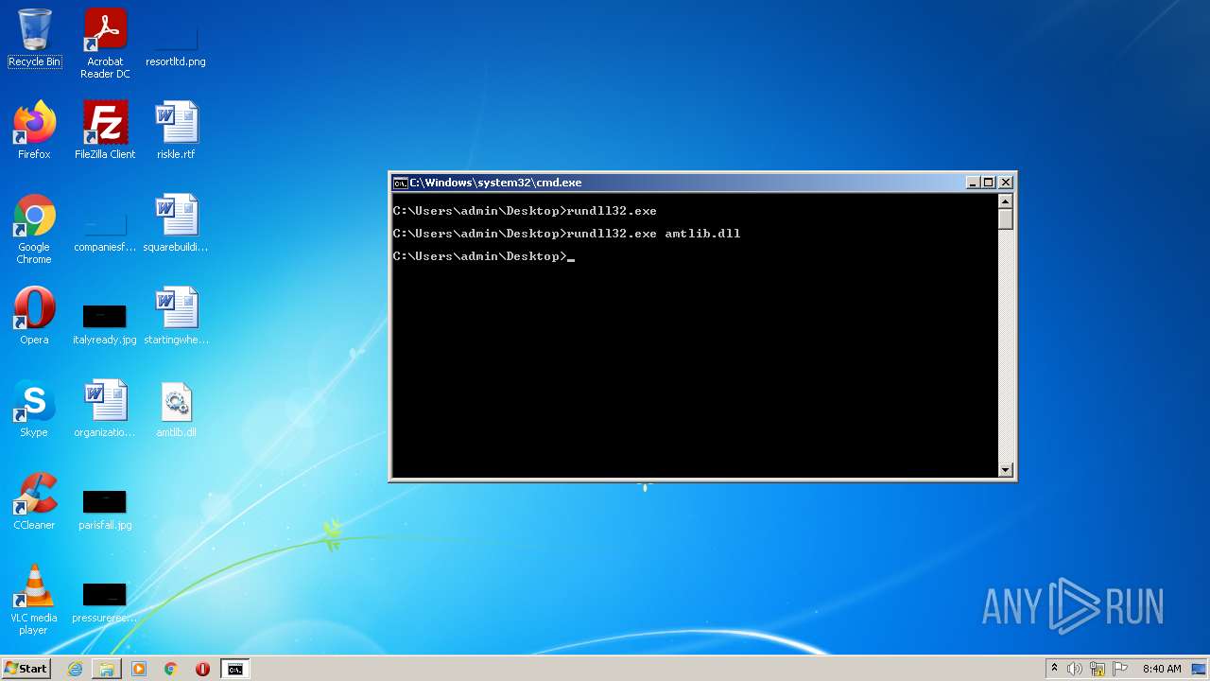Image resolution: width=1210 pixels, height=681 pixels.
Task: Open volume speaker tray icon
Action: coord(1075,669)
